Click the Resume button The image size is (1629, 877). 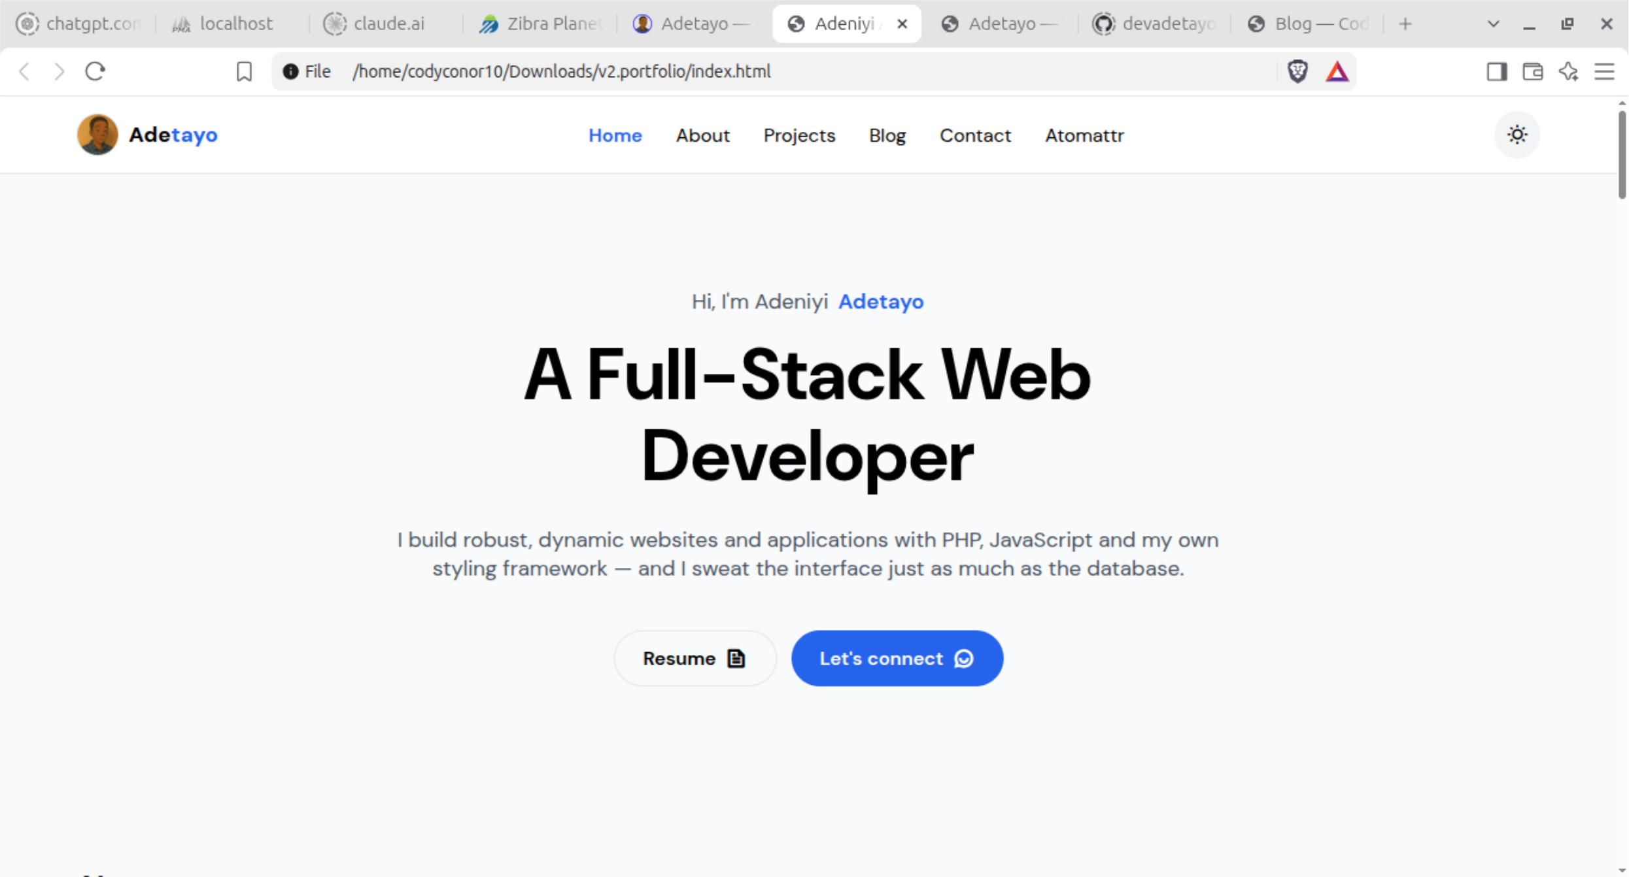click(x=694, y=658)
